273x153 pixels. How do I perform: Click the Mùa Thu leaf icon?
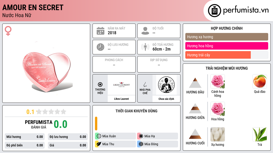tap(99, 144)
